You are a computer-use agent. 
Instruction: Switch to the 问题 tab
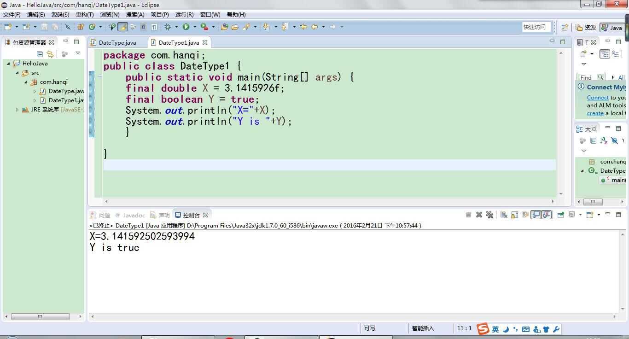(x=100, y=215)
